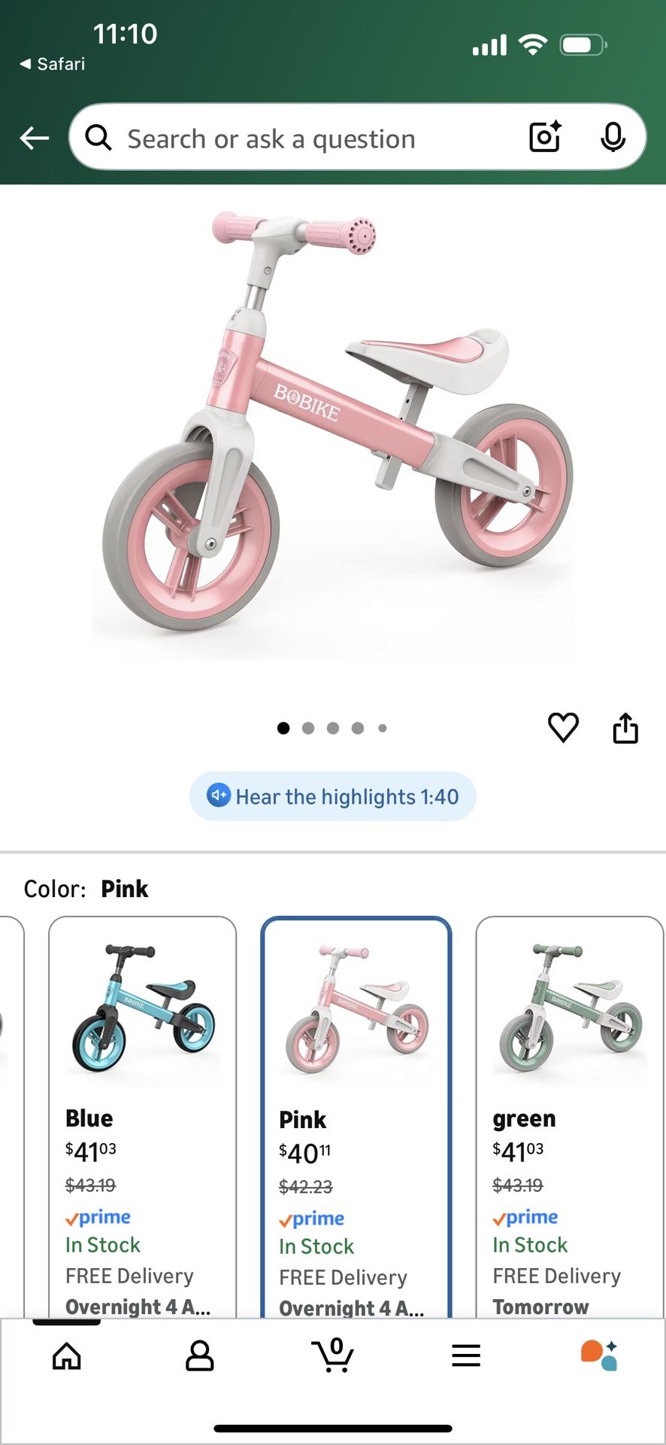This screenshot has width=666, height=1445.
Task: Jump to second image page dot
Action: click(x=308, y=728)
